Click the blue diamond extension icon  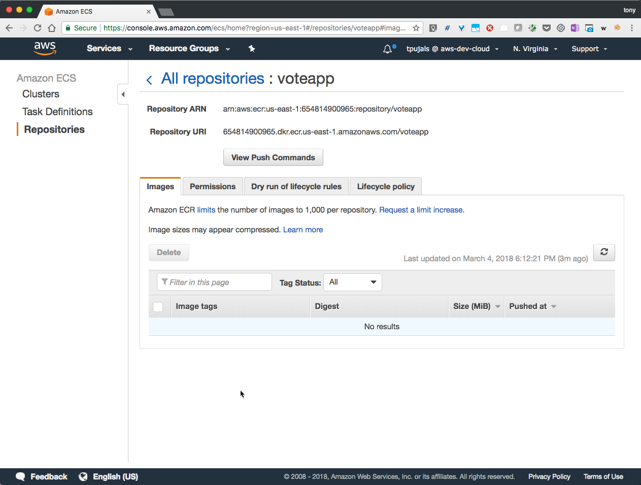[461, 28]
